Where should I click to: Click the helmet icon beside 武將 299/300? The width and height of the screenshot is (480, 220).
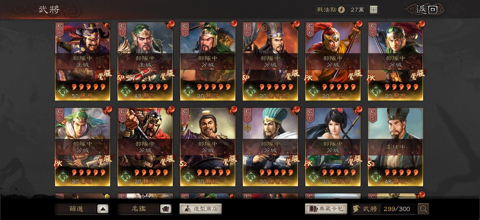click(x=356, y=209)
